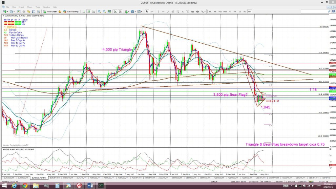Viewport: 336px width, 189px height.
Task: Open the Windows Start button
Action: point(4,186)
